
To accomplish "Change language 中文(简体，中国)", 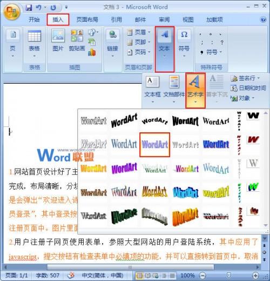I will [x=103, y=275].
